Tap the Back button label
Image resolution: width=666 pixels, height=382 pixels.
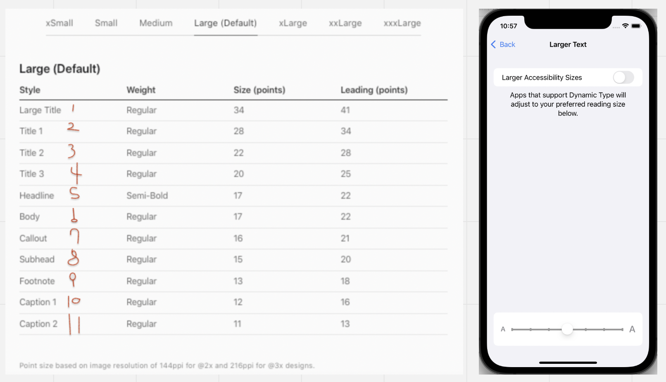(507, 45)
